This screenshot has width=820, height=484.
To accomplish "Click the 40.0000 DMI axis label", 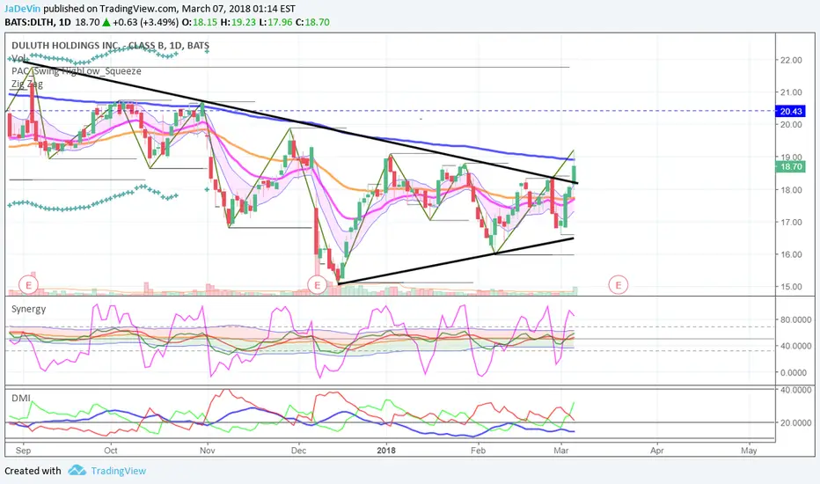I will (796, 390).
